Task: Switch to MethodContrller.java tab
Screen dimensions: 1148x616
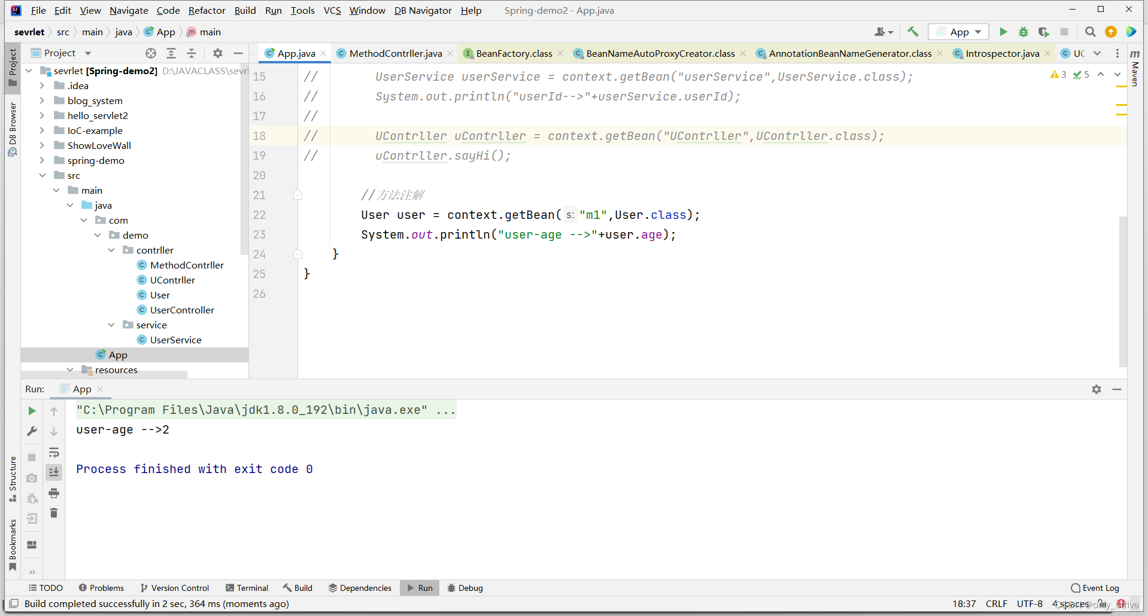Action: click(x=396, y=53)
